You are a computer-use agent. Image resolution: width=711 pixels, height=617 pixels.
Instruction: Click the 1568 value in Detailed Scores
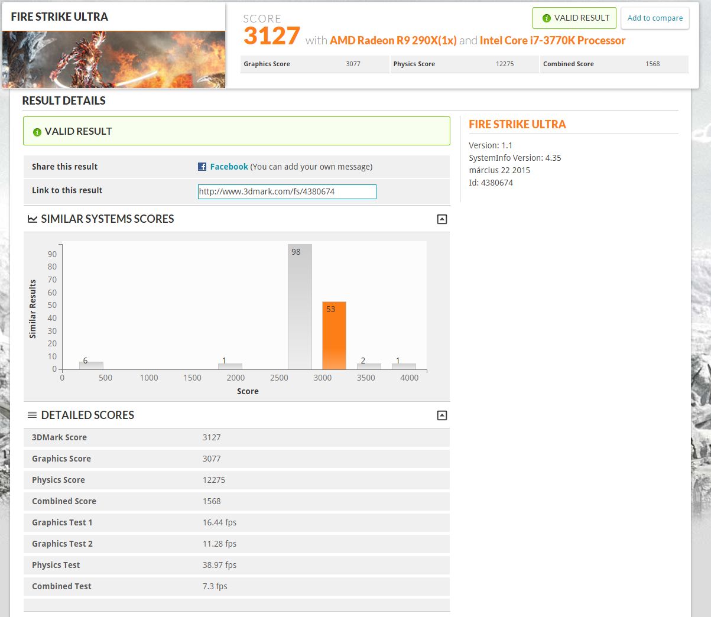click(x=212, y=501)
